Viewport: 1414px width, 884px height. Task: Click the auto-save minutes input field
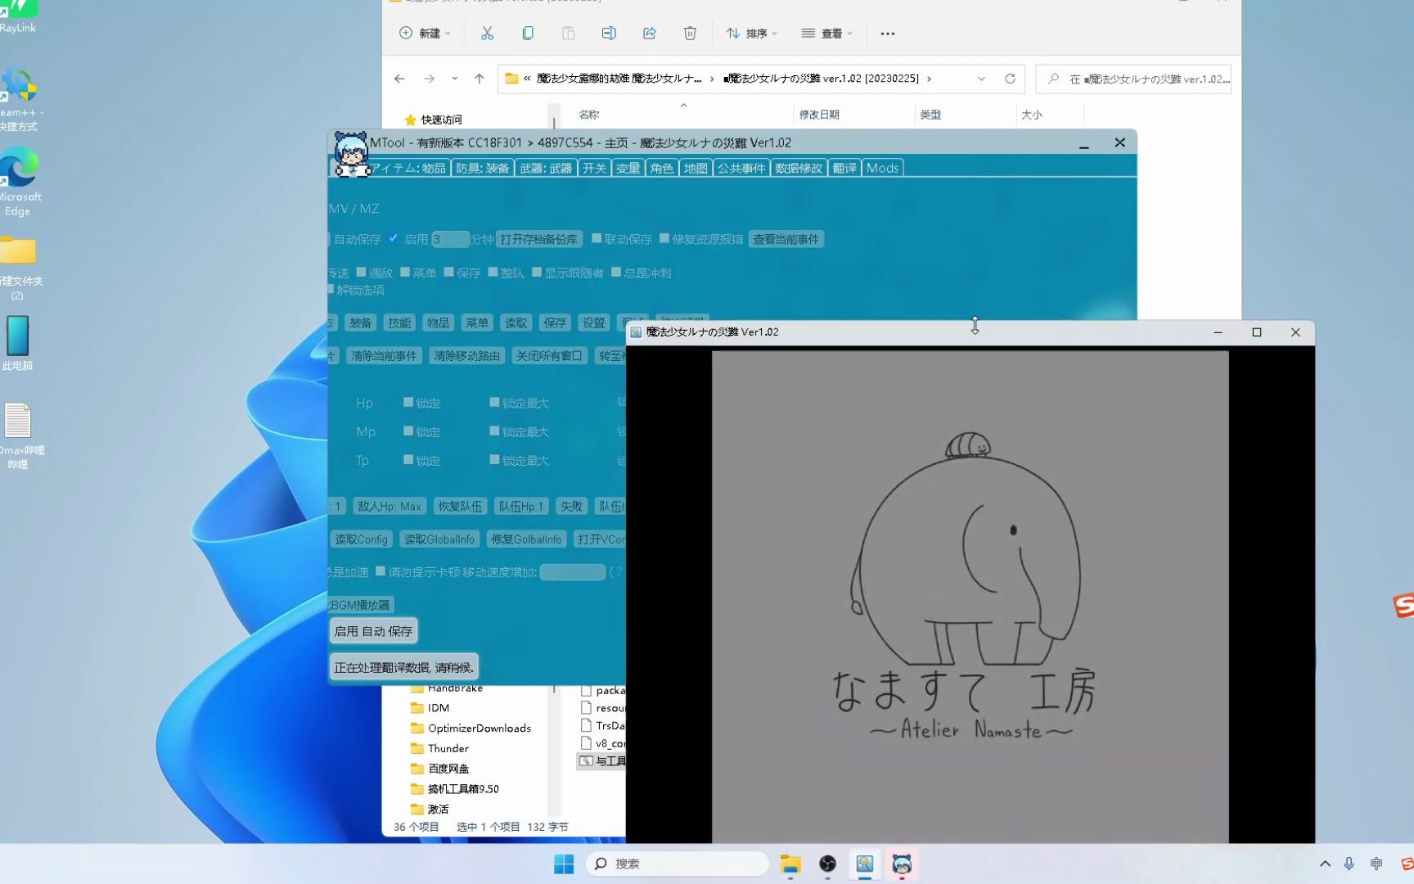pyautogui.click(x=450, y=239)
